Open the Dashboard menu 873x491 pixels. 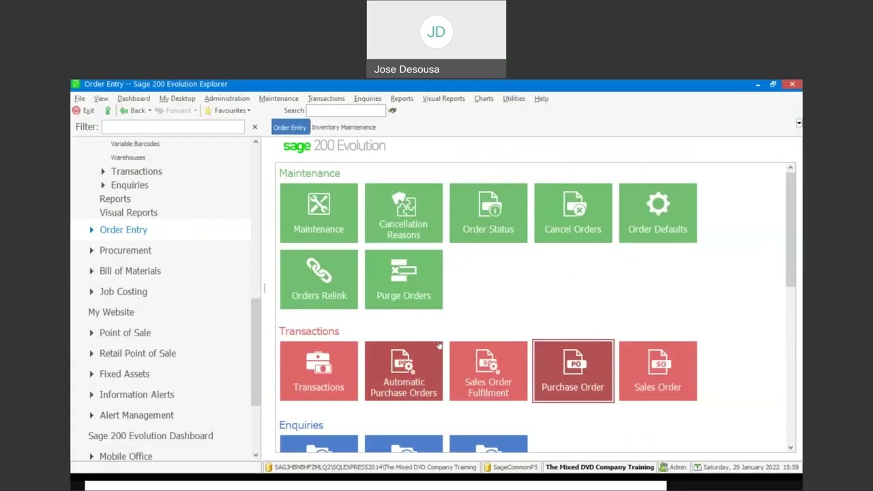pyautogui.click(x=134, y=98)
